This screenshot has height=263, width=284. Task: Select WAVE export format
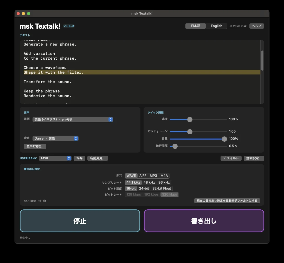[x=131, y=176]
